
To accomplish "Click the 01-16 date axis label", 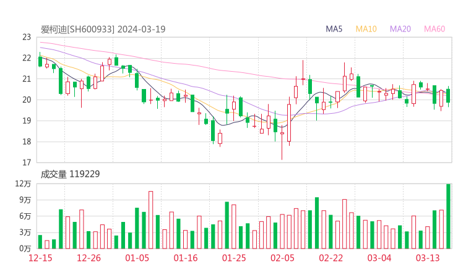I will [x=186, y=258].
